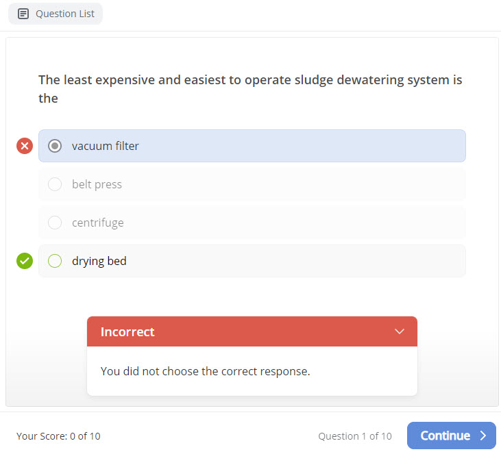Click the 'belt press' answer text
The width and height of the screenshot is (501, 454).
97,184
